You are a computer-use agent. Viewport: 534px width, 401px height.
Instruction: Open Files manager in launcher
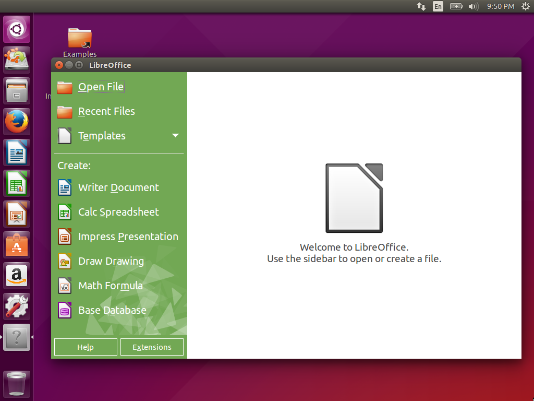(x=17, y=91)
